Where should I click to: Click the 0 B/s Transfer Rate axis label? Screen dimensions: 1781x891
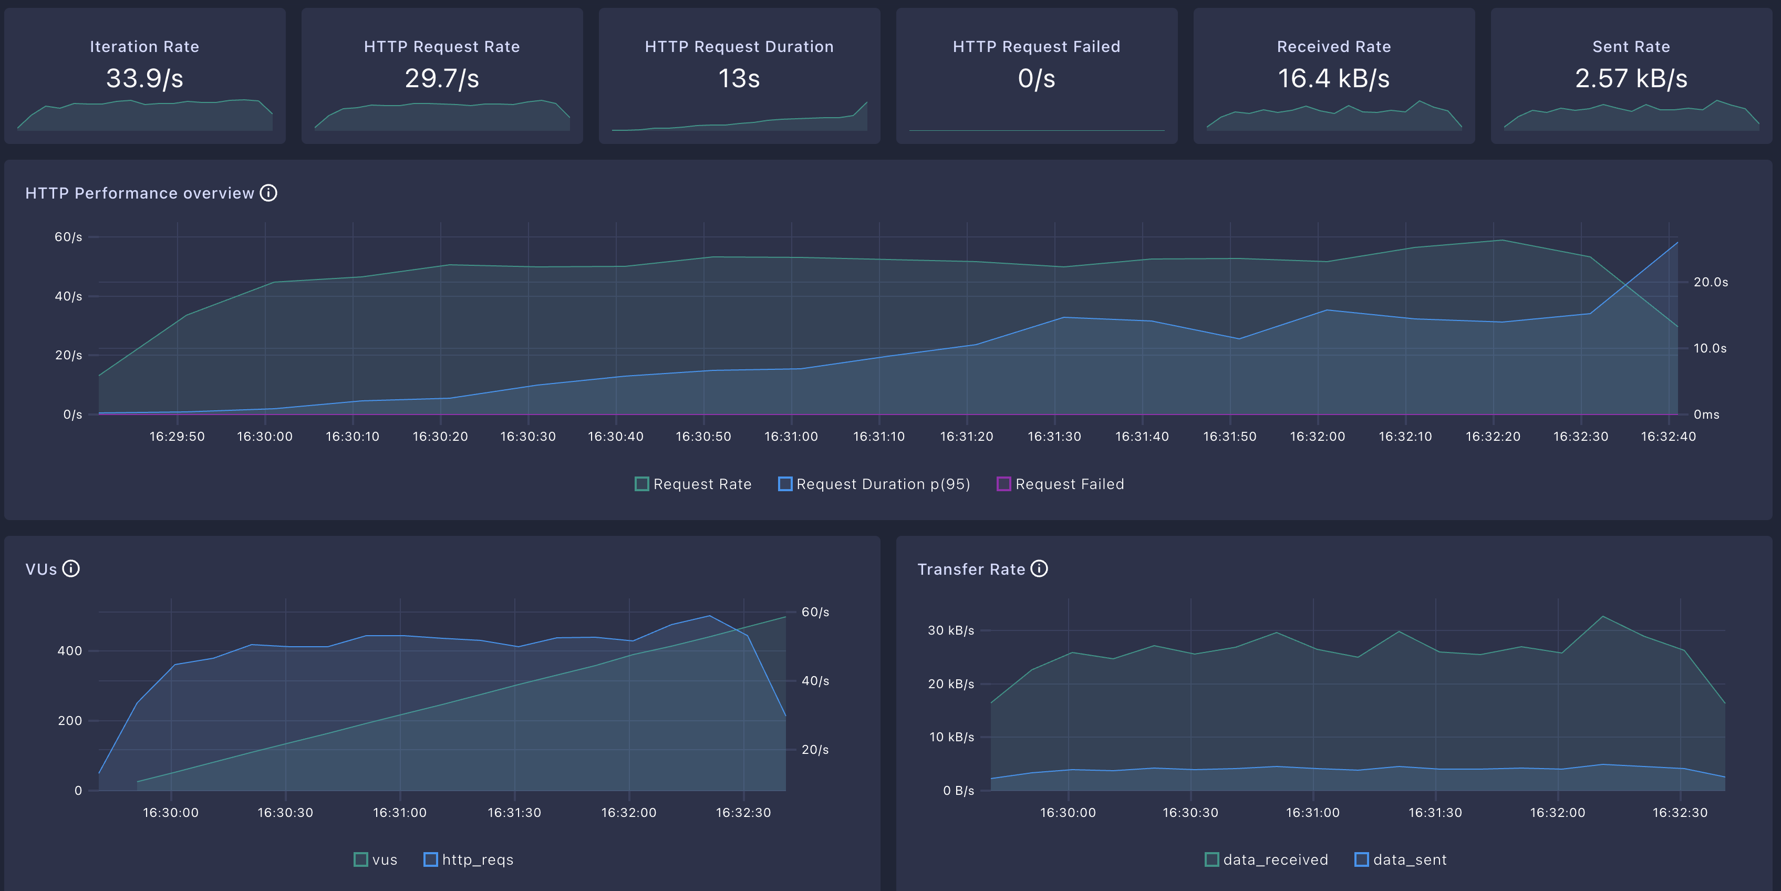(958, 791)
